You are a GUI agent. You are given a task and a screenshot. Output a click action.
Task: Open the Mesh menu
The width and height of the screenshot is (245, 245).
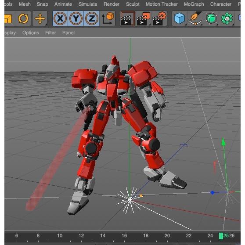pos(25,4)
